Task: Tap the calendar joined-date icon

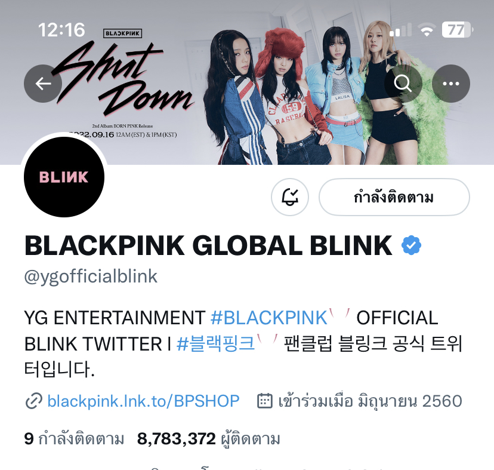Action: point(265,401)
